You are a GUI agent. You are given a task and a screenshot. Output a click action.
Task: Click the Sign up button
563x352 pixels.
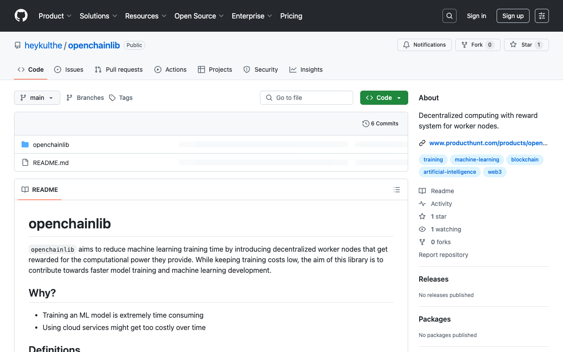[513, 16]
